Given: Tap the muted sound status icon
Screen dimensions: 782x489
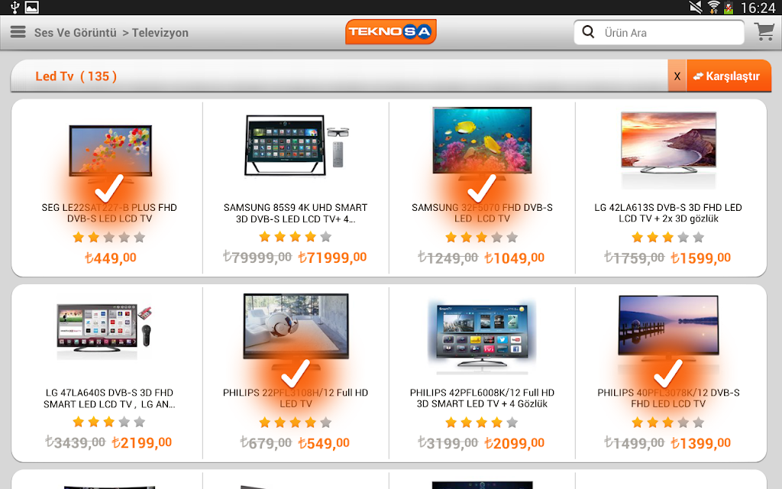Looking at the screenshot, I should 696,7.
